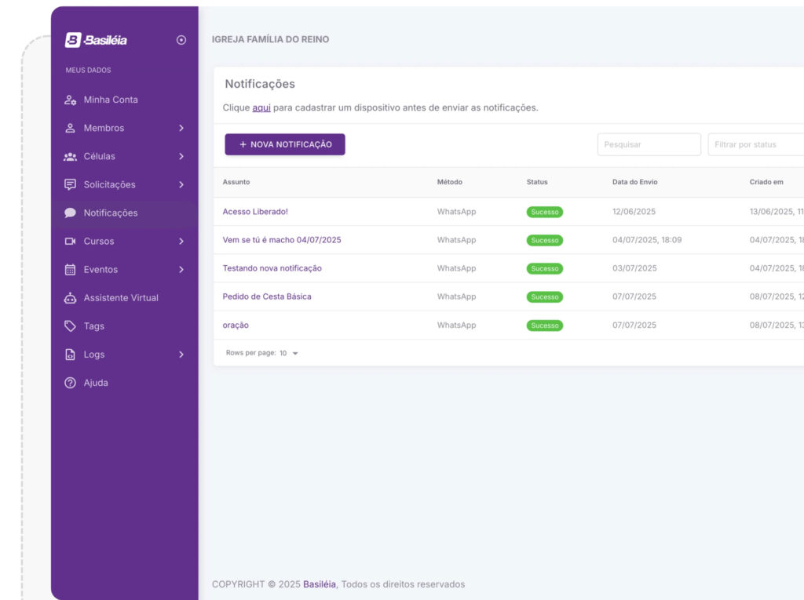Click the Basiléia logo in sidebar
804x600 pixels.
pos(96,40)
